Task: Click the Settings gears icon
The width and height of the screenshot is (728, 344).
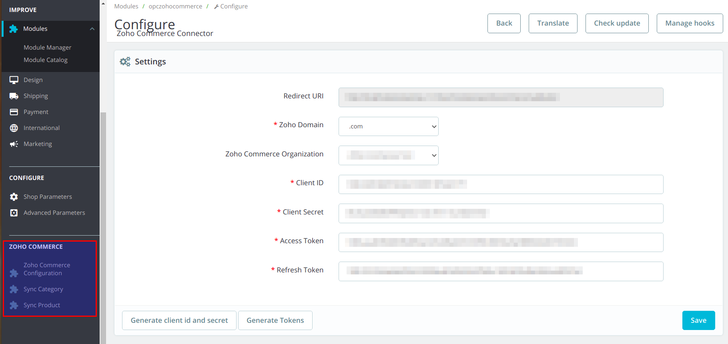Action: pos(125,62)
